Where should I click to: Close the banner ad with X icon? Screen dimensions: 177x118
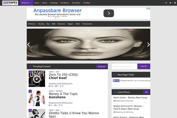(x=149, y=9)
